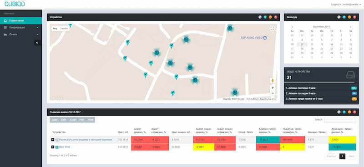Expand the Конфигурация sidebar menu
Image resolution: width=364 pixels, height=167 pixels.
click(x=21, y=27)
